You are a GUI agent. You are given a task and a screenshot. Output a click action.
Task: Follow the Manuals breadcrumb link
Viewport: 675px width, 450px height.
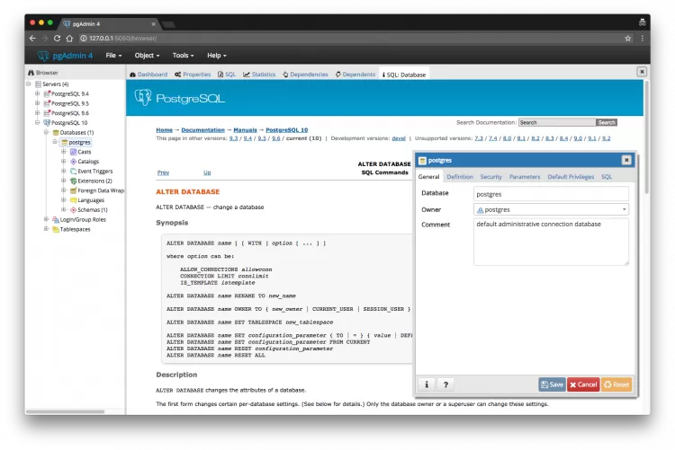coord(245,130)
